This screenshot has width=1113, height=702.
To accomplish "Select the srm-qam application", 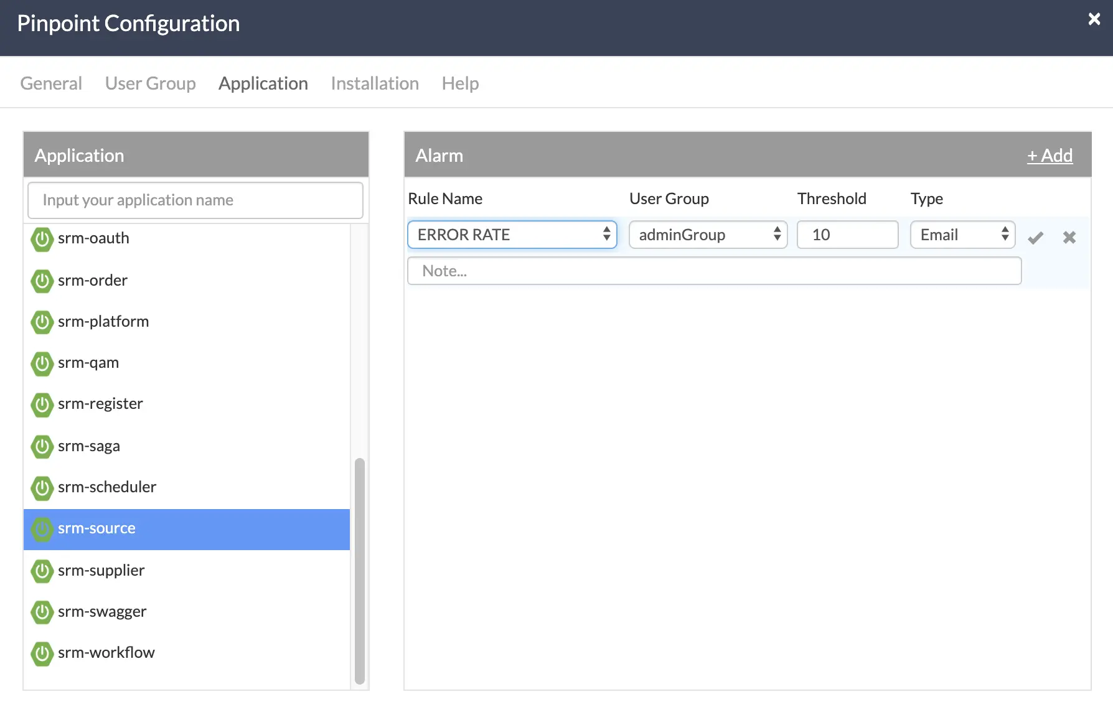I will pyautogui.click(x=187, y=363).
